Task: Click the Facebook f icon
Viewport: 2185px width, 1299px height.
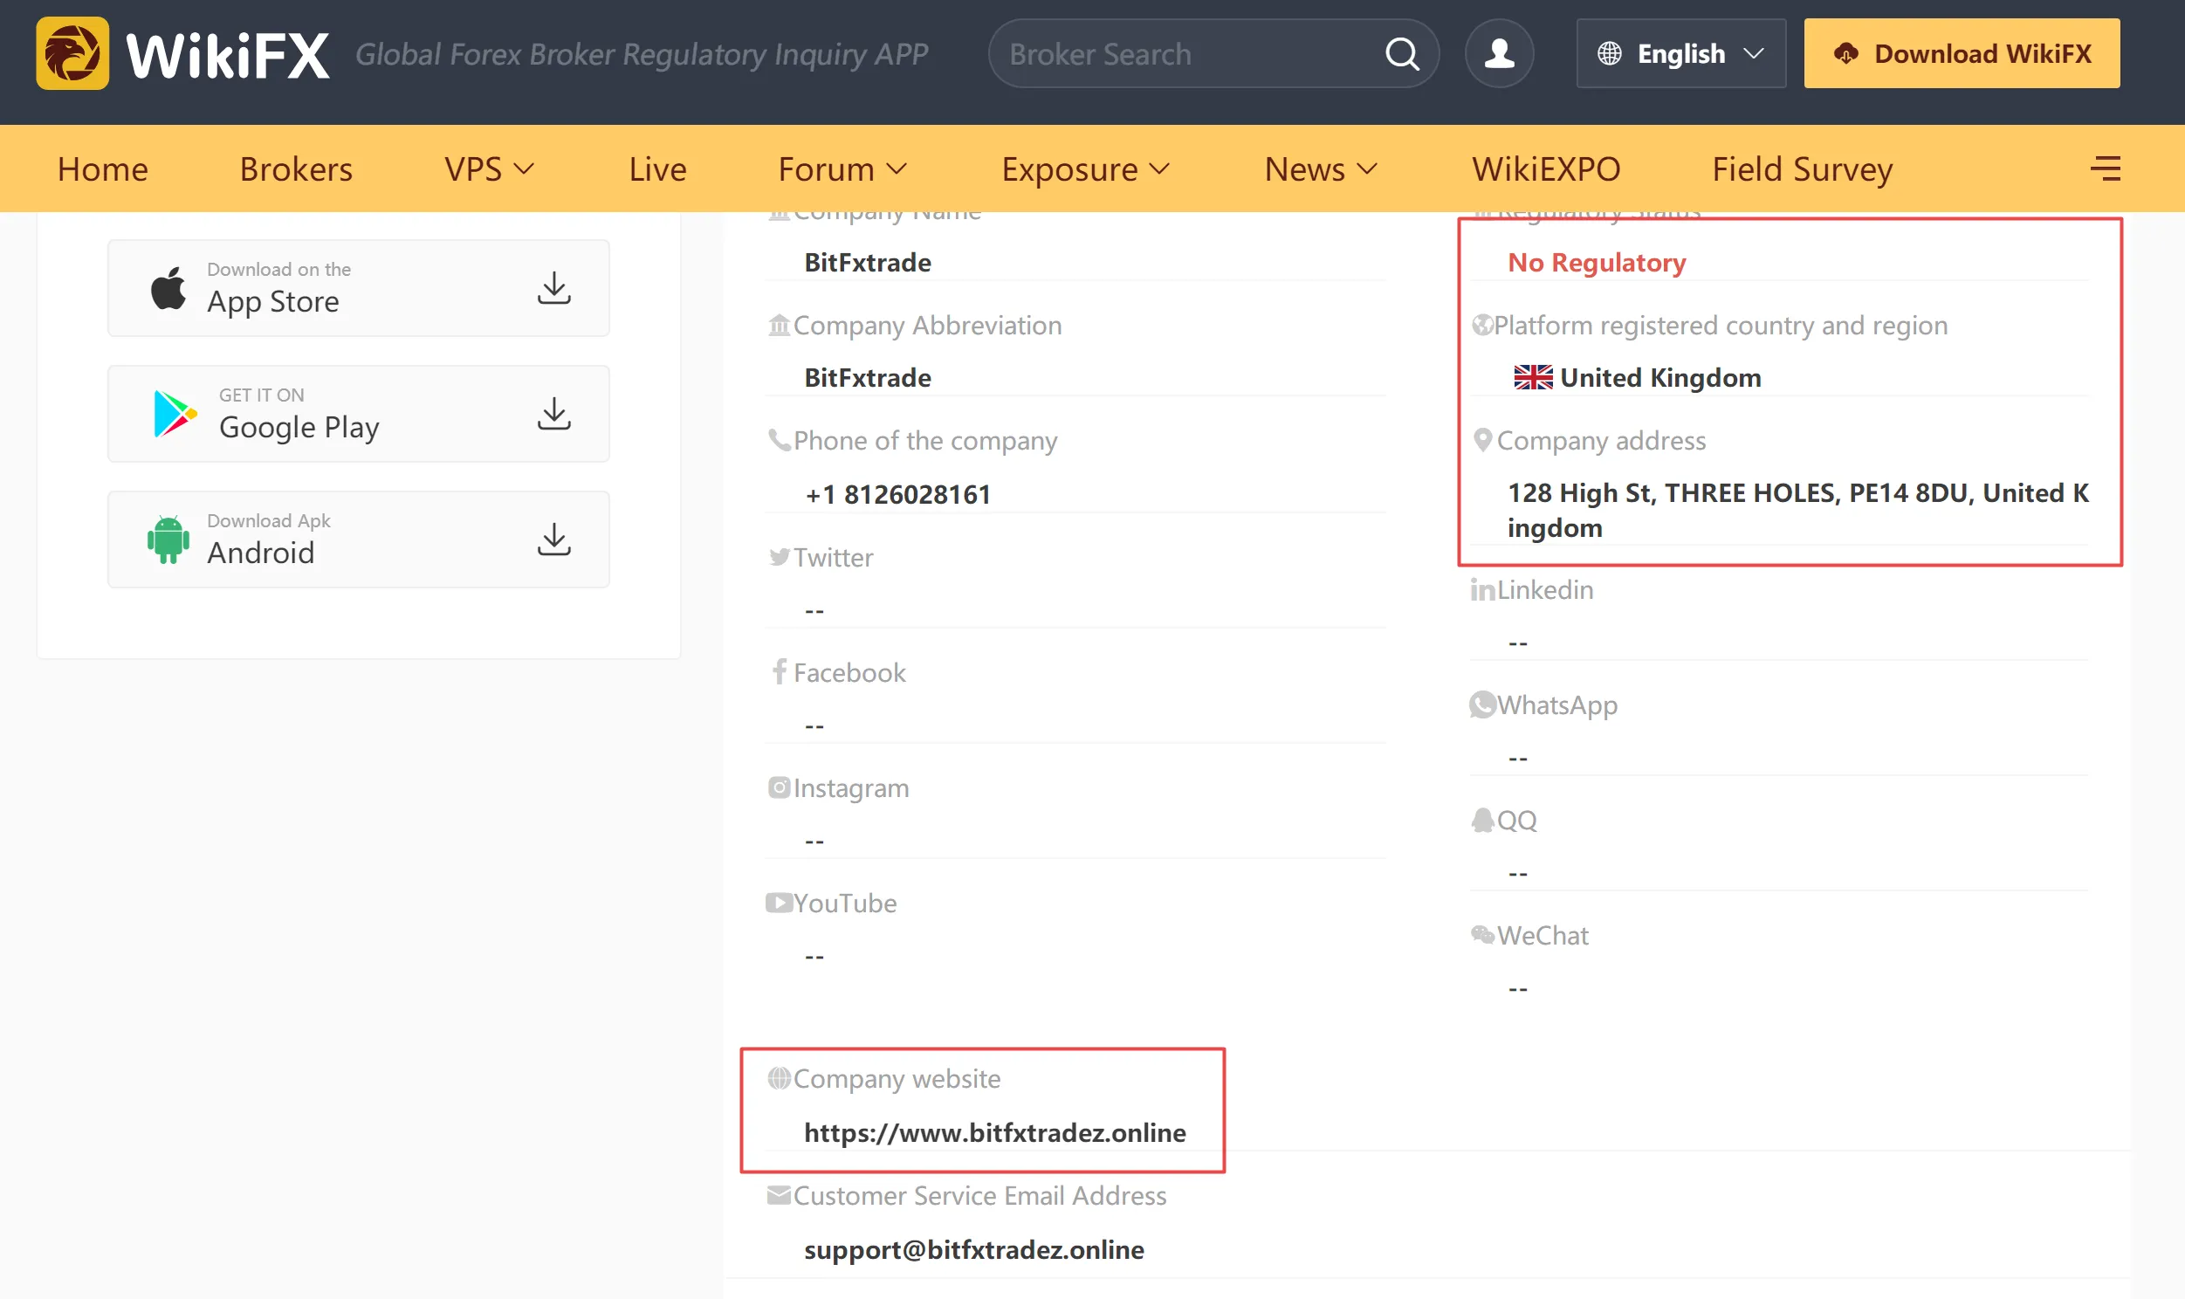Action: pyautogui.click(x=779, y=671)
